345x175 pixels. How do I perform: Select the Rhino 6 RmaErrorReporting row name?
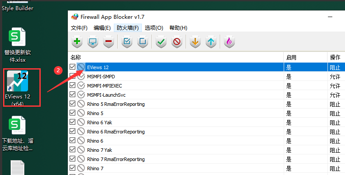click(x=116, y=132)
